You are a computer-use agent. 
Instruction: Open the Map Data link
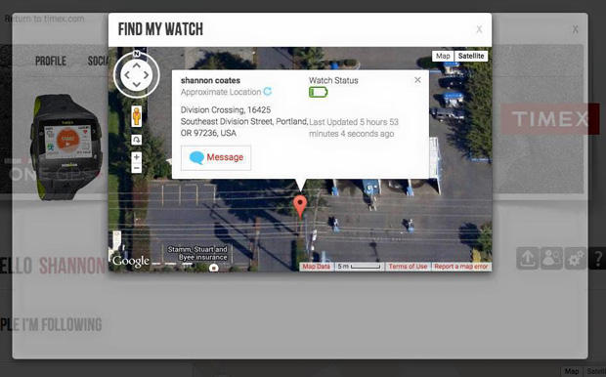pos(316,267)
